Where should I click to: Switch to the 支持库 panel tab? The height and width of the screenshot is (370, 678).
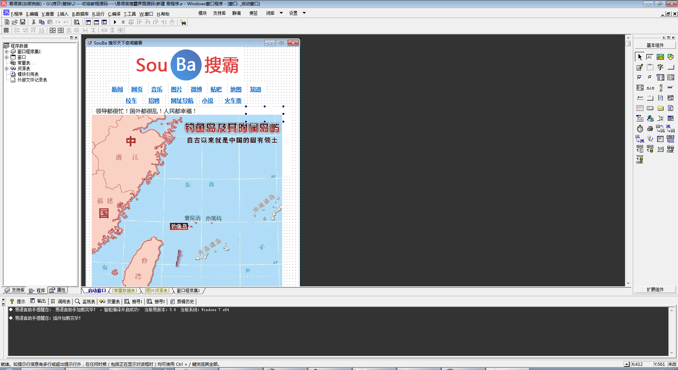coord(15,290)
